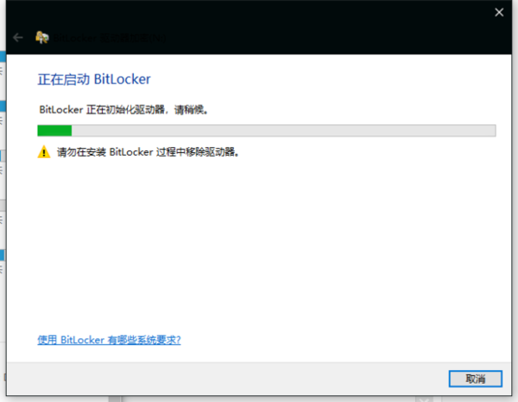
Task: Click the down-arrow fragment beneath the 取消 button
Action: pyautogui.click(x=424, y=399)
